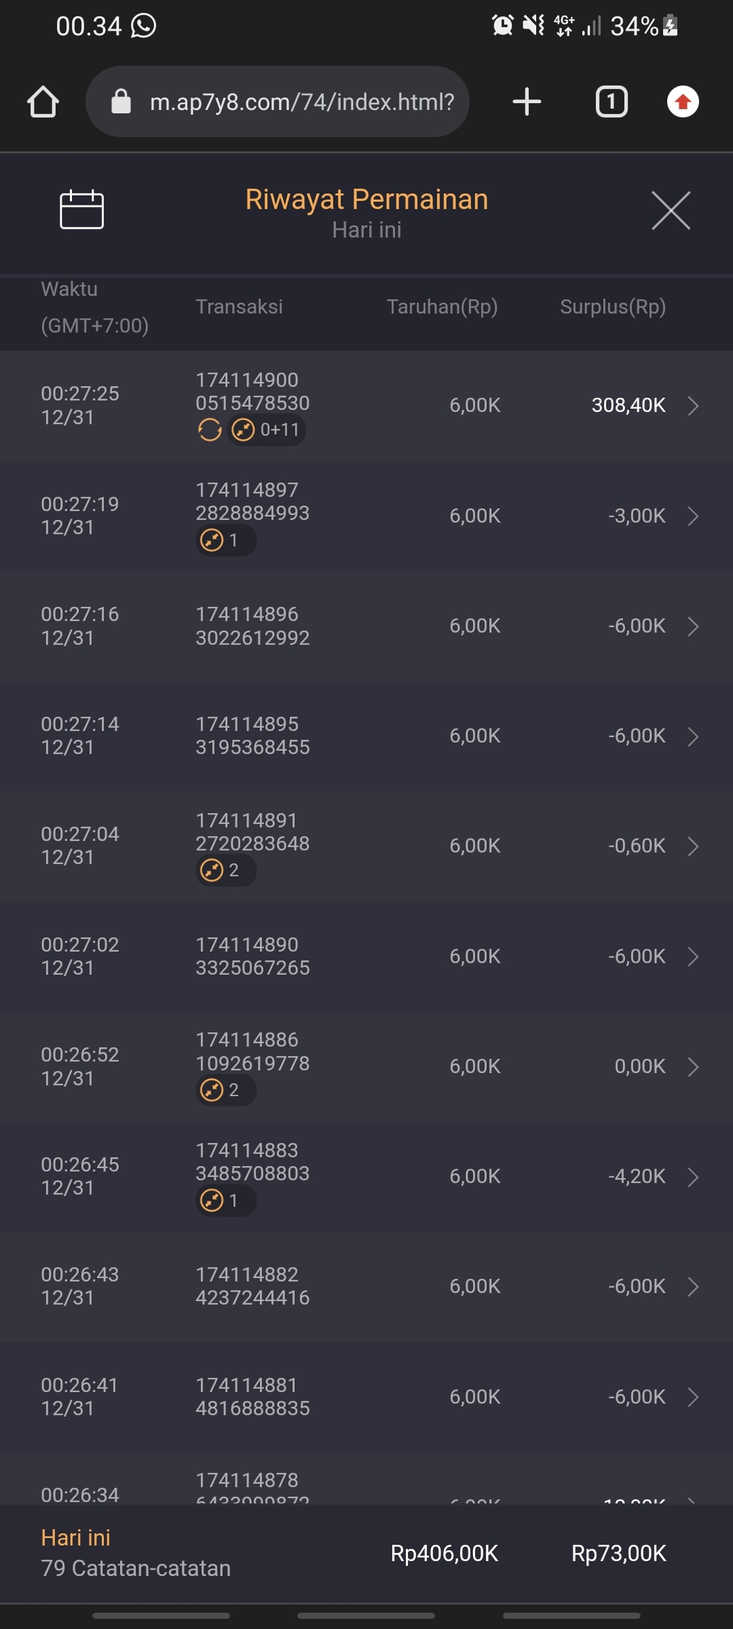Close the Riwayat Permainan panel
This screenshot has width=733, height=1629.
pos(671,210)
